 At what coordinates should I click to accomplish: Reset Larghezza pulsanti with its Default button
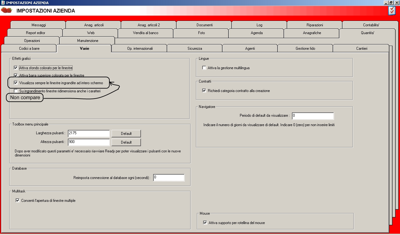tap(126, 134)
